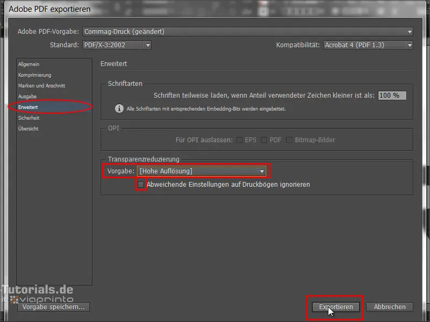Click the Exportieren button
This screenshot has height=322, width=430.
click(336, 307)
